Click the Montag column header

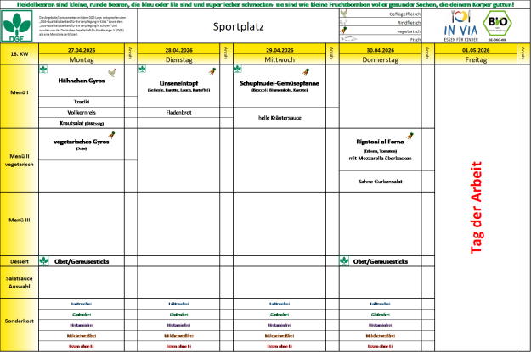click(81, 60)
